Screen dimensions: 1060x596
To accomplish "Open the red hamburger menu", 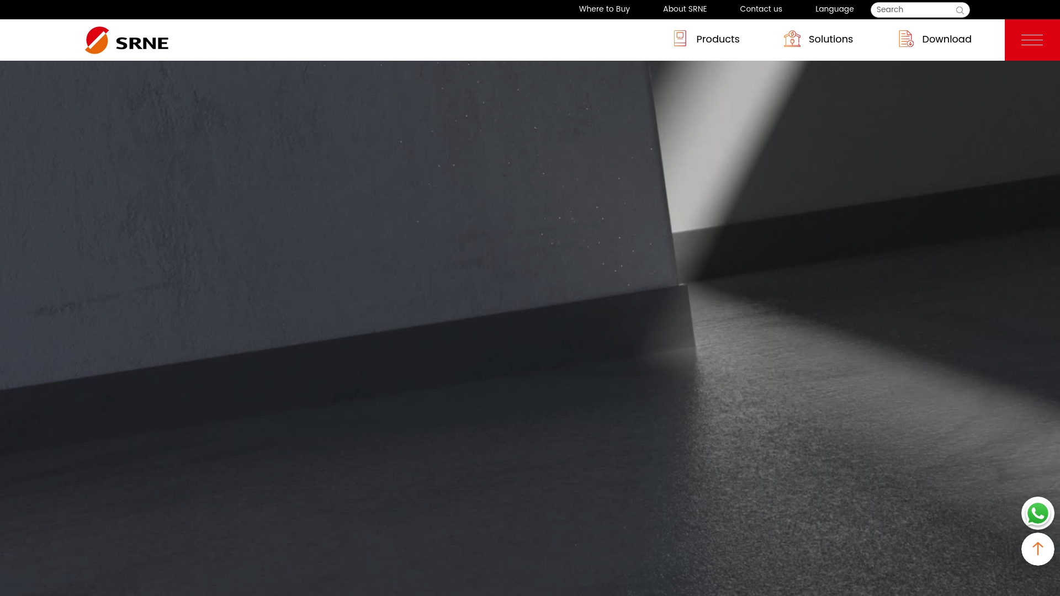I will (1032, 39).
